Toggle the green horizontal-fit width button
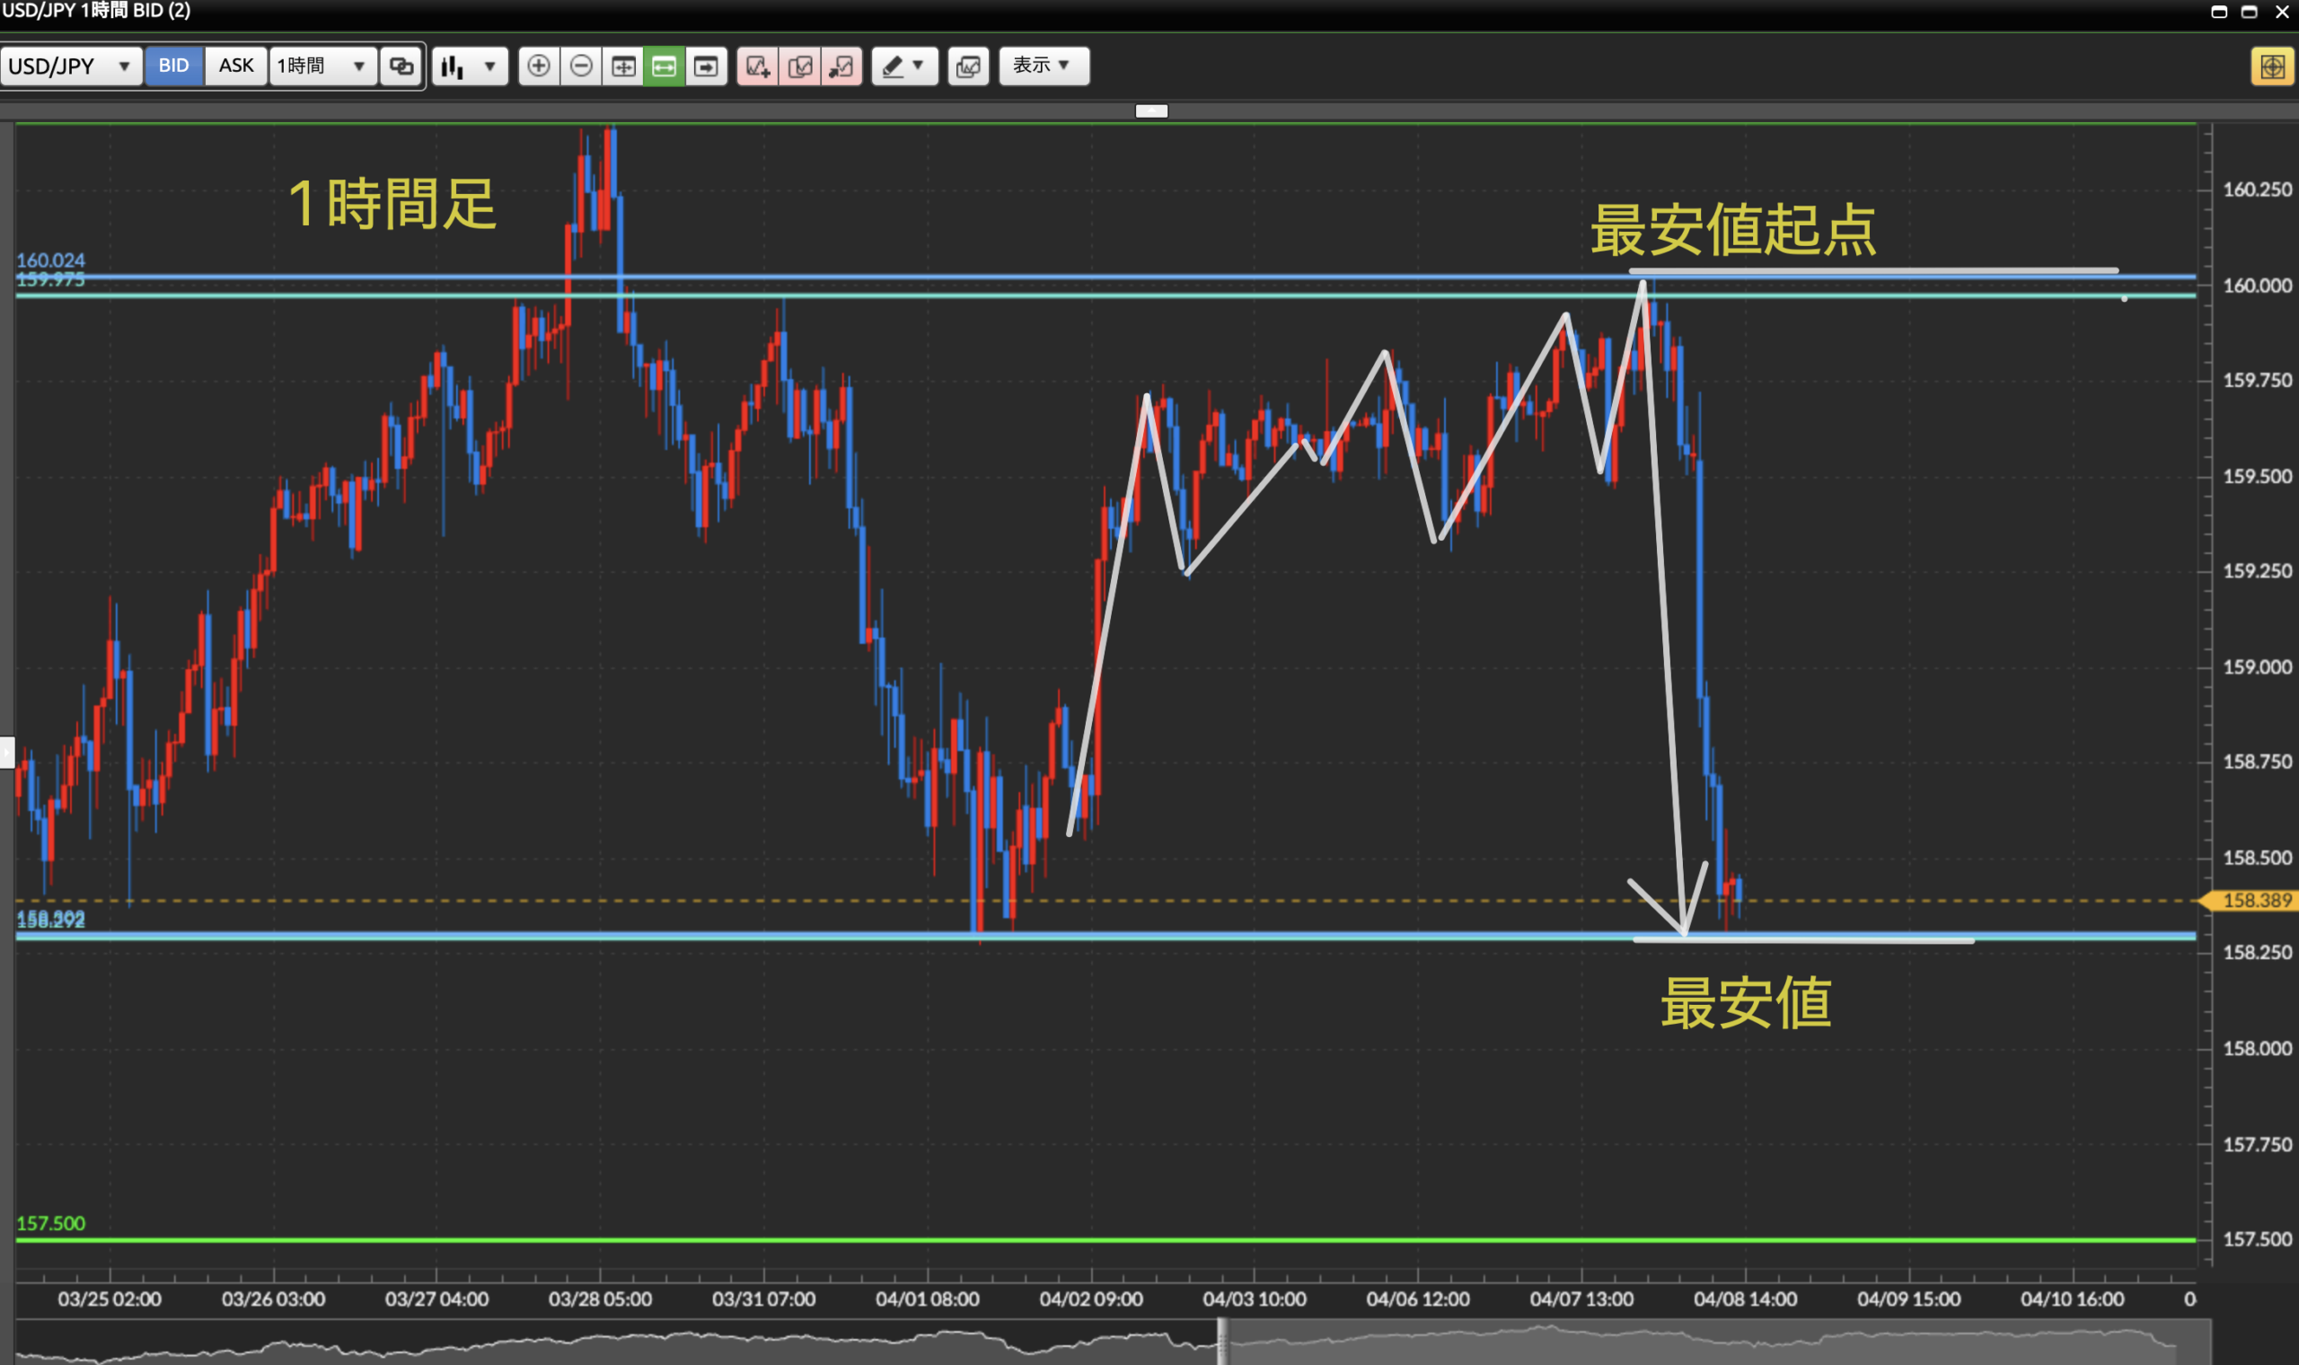The height and width of the screenshot is (1365, 2299). coord(664,66)
